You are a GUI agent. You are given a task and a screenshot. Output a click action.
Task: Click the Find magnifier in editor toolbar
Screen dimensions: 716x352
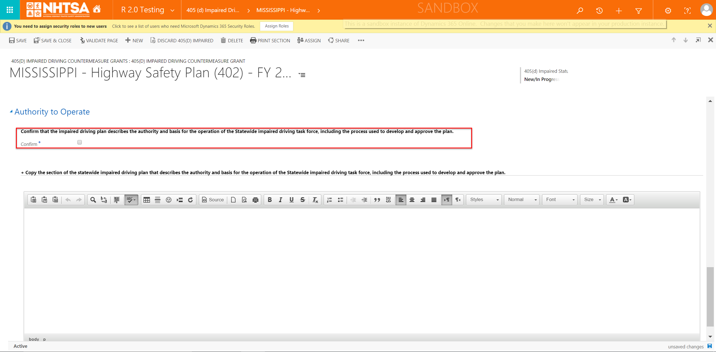[x=93, y=200]
